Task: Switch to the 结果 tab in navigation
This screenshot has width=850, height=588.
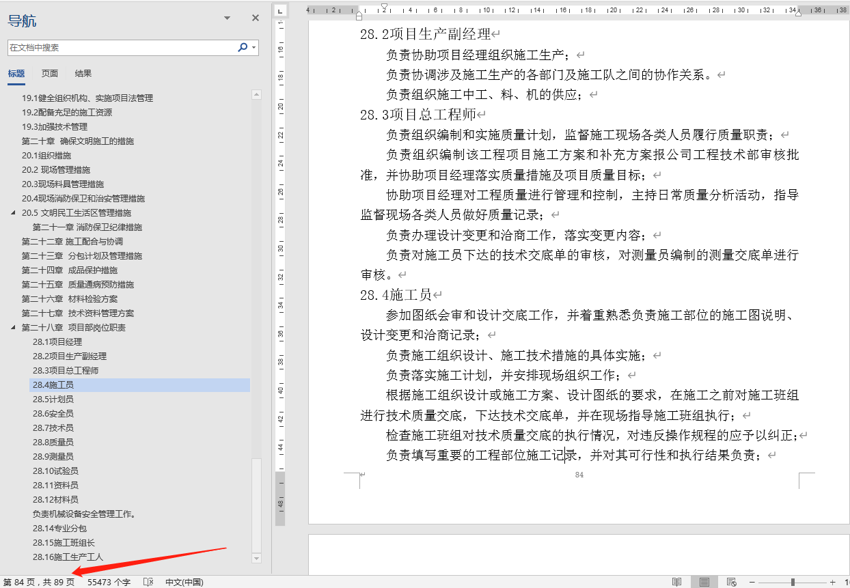Action: (x=82, y=74)
